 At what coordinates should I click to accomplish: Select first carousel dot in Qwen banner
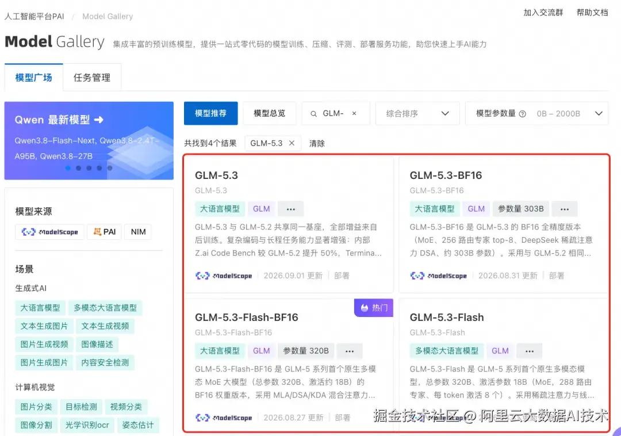click(x=68, y=168)
